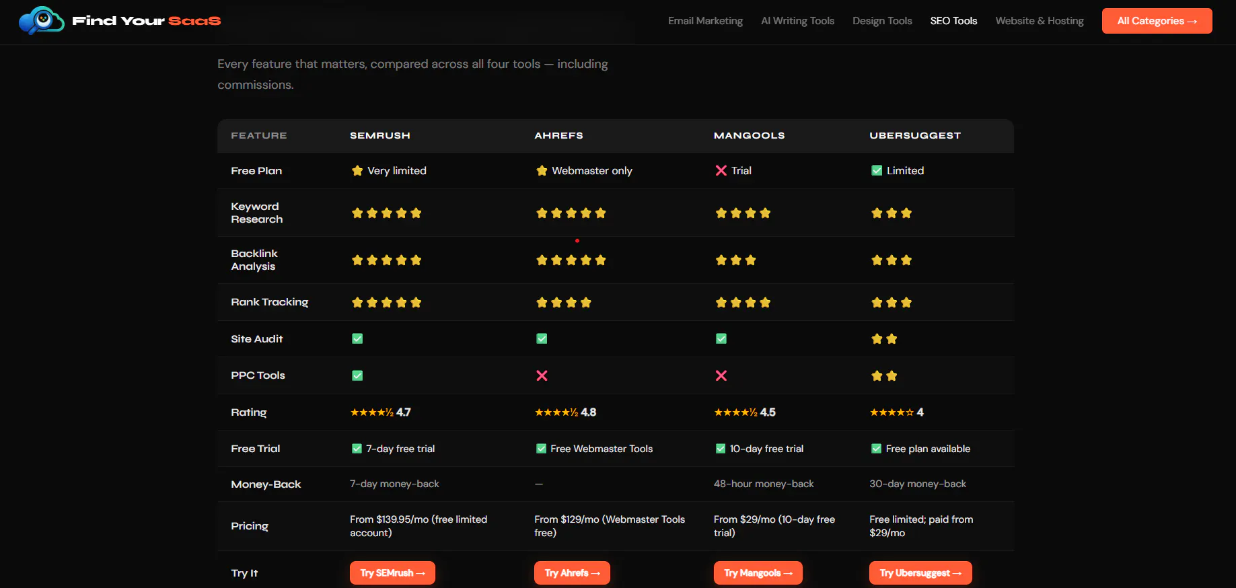Click Mangools' PPC Tools red X
Viewport: 1236px width, 588px height.
tap(721, 375)
